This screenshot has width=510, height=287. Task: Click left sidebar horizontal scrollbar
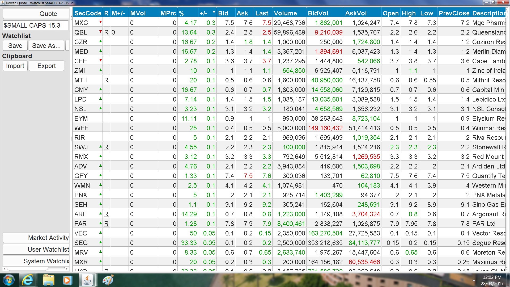tap(36, 269)
